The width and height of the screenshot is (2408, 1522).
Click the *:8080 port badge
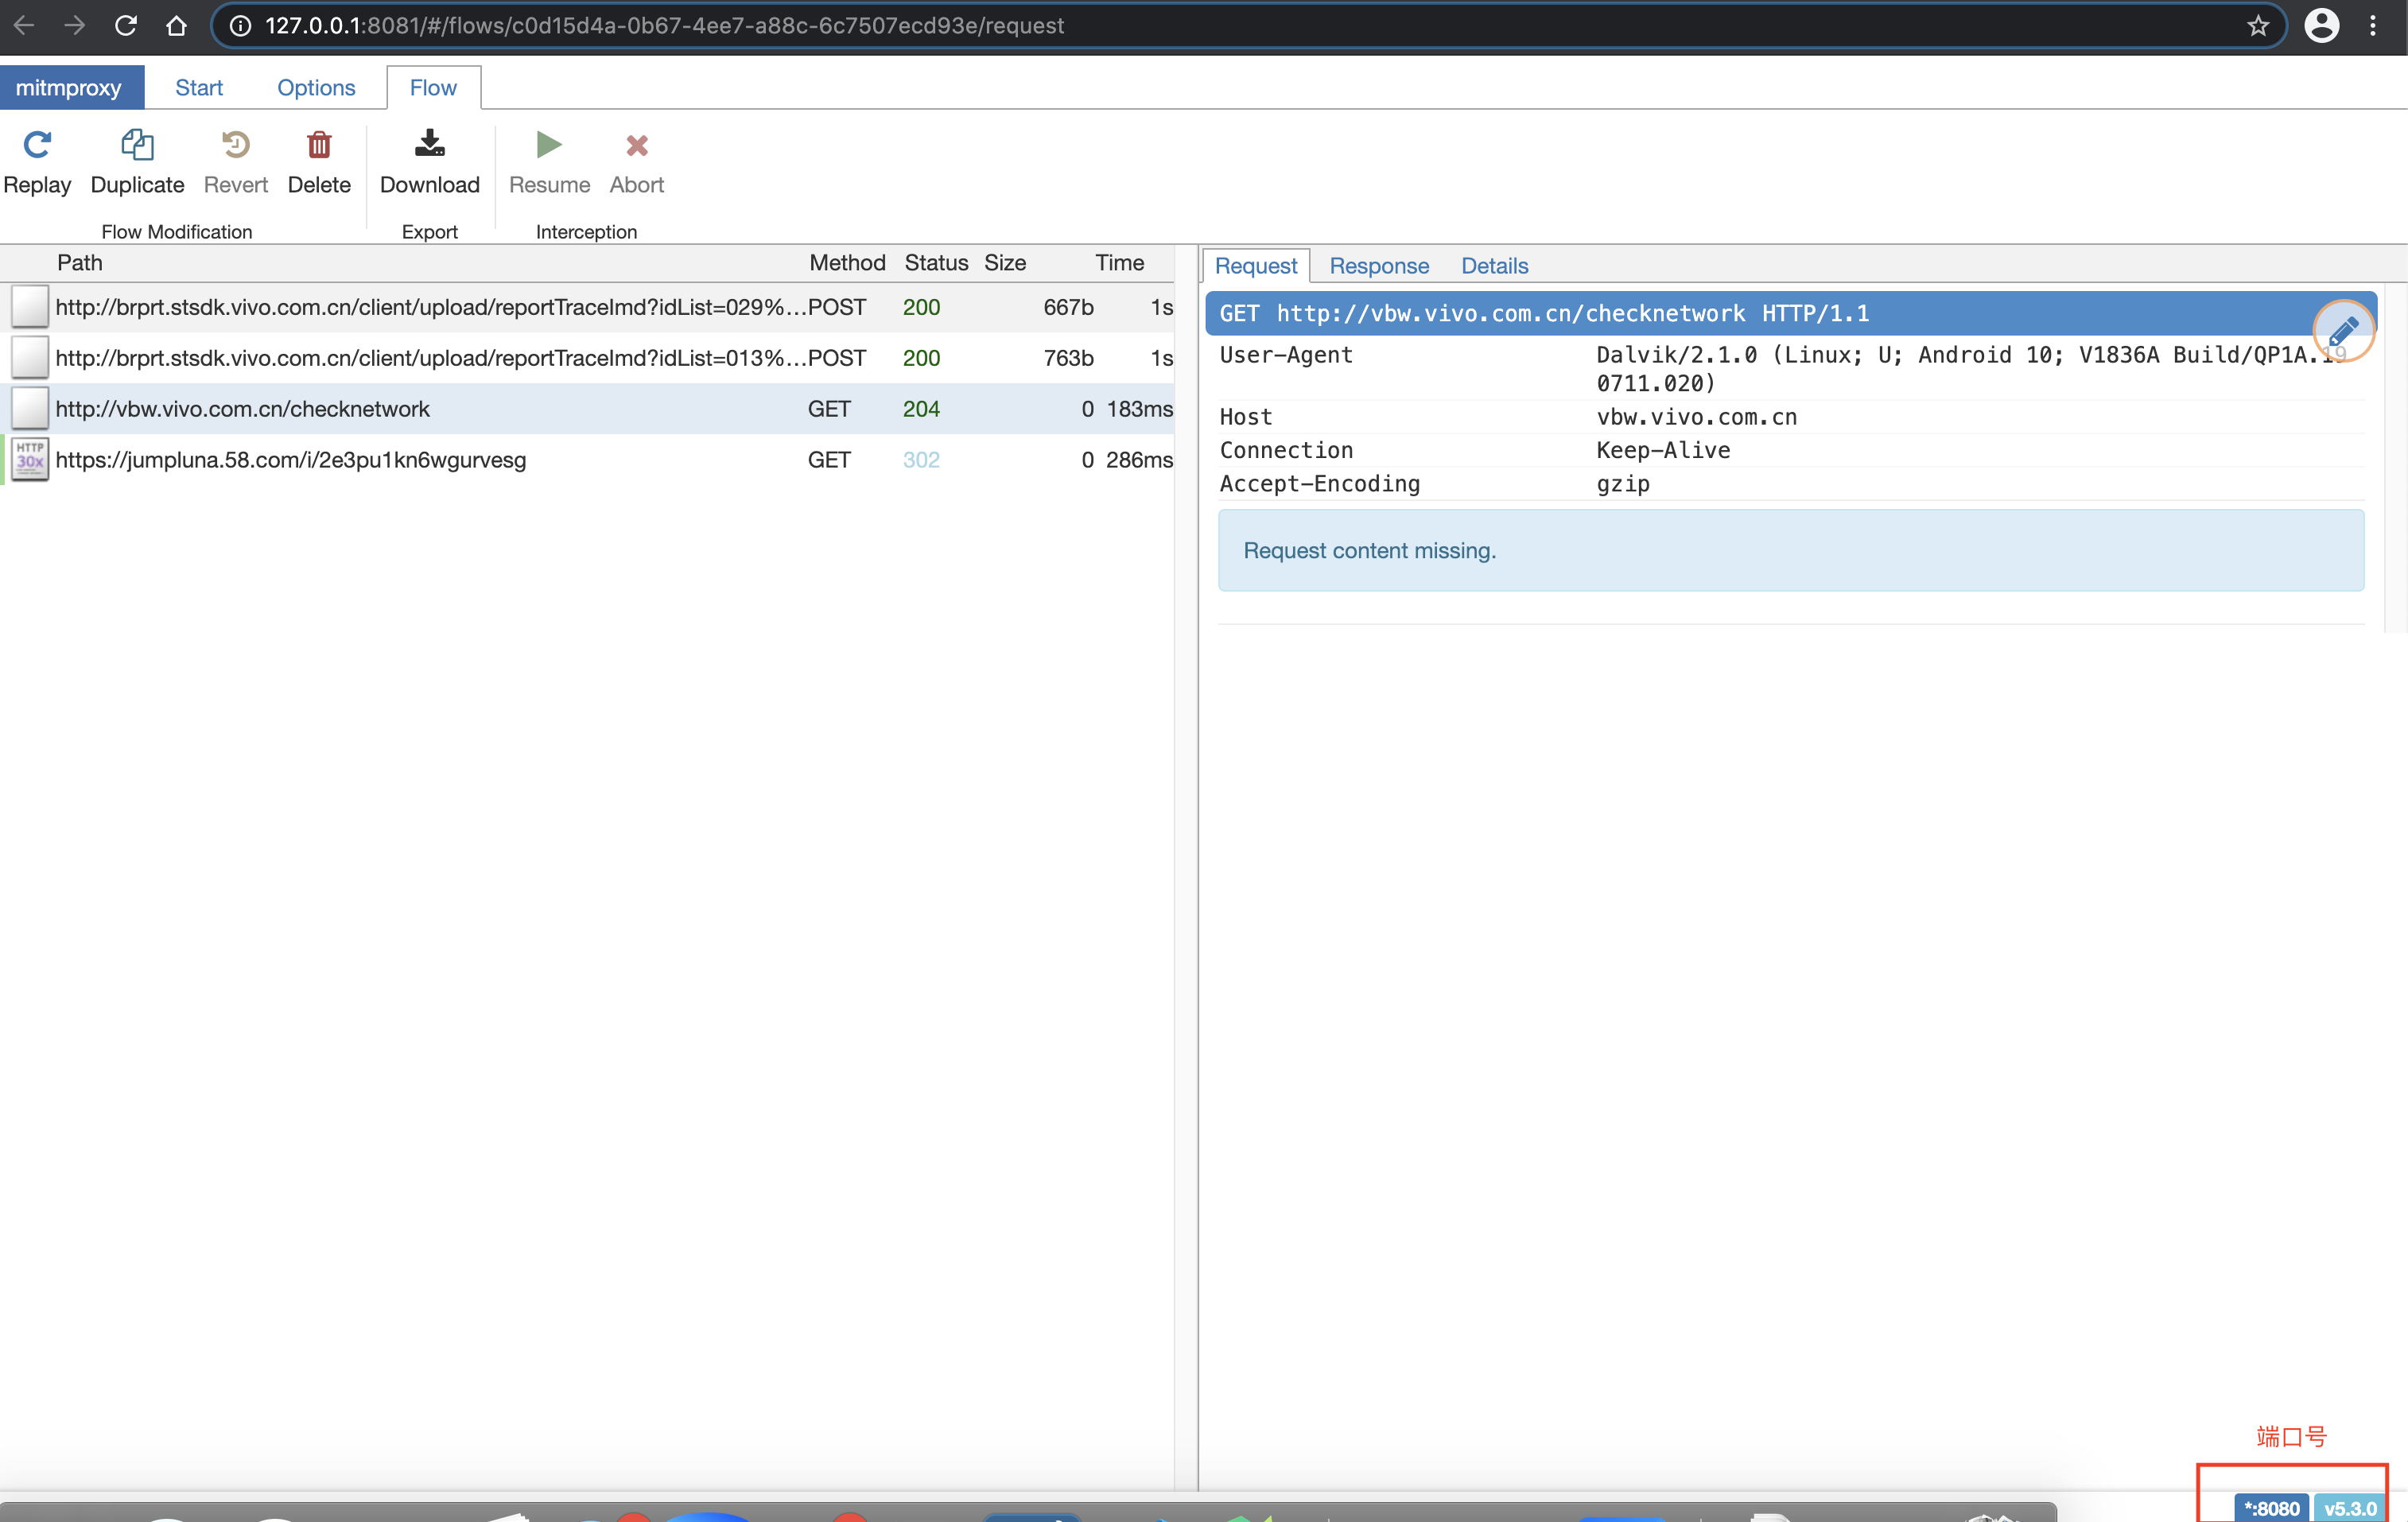click(2271, 1508)
